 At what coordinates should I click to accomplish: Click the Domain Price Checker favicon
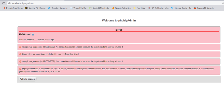point(4,8)
